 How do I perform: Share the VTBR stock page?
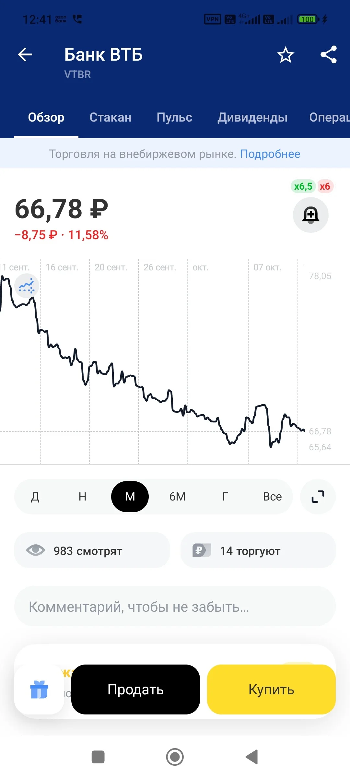(329, 54)
